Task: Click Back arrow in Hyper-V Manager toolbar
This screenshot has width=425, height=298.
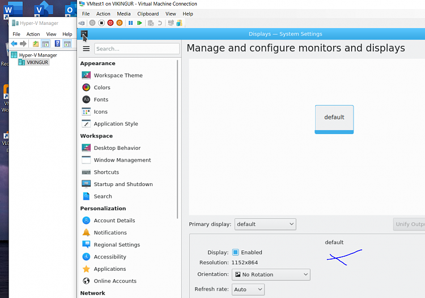Action: click(14, 44)
